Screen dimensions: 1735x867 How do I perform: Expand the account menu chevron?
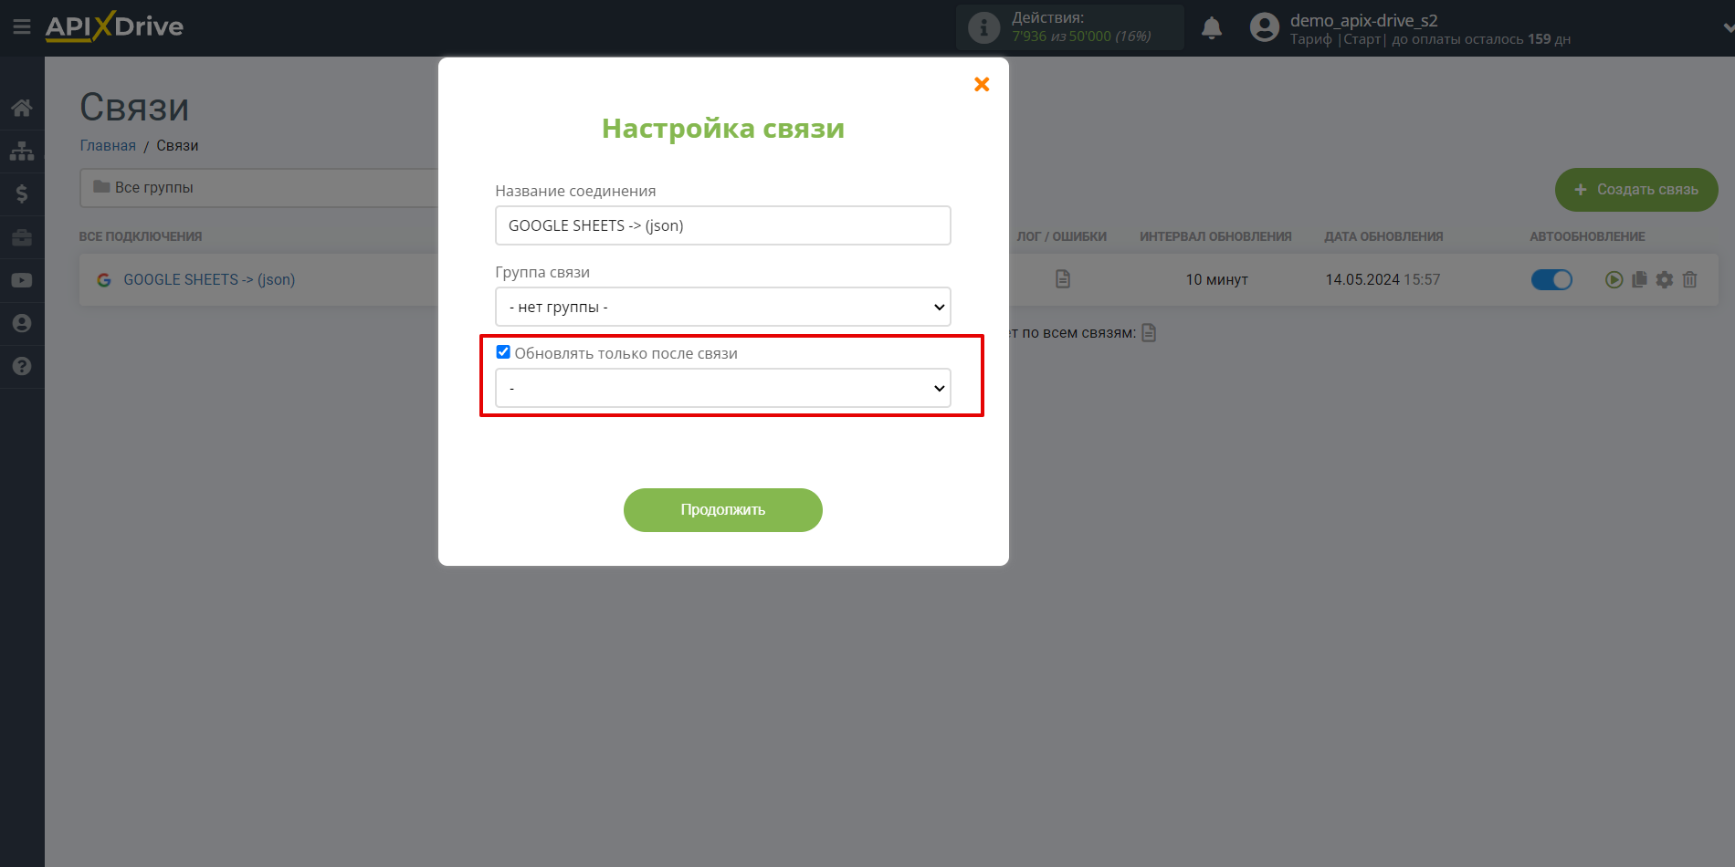[1728, 28]
